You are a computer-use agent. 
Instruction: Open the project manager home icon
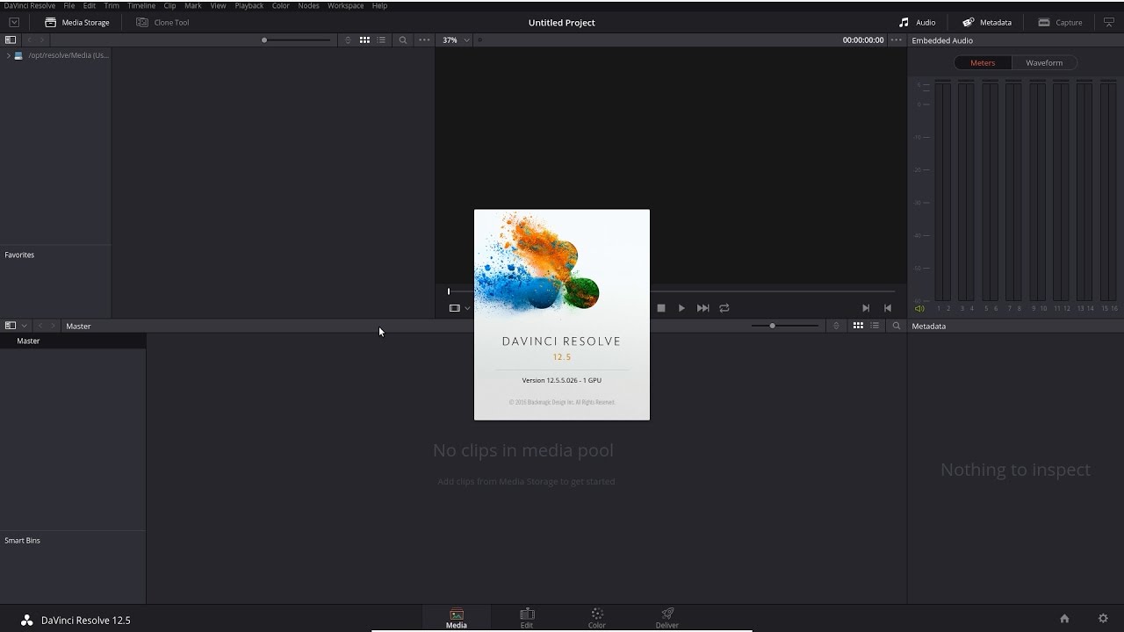point(1064,619)
